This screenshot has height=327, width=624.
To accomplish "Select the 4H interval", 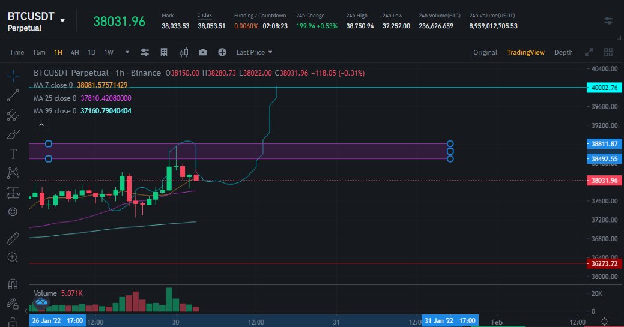I will click(x=75, y=52).
